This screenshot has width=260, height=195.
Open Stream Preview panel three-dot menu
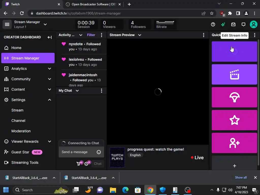203,35
